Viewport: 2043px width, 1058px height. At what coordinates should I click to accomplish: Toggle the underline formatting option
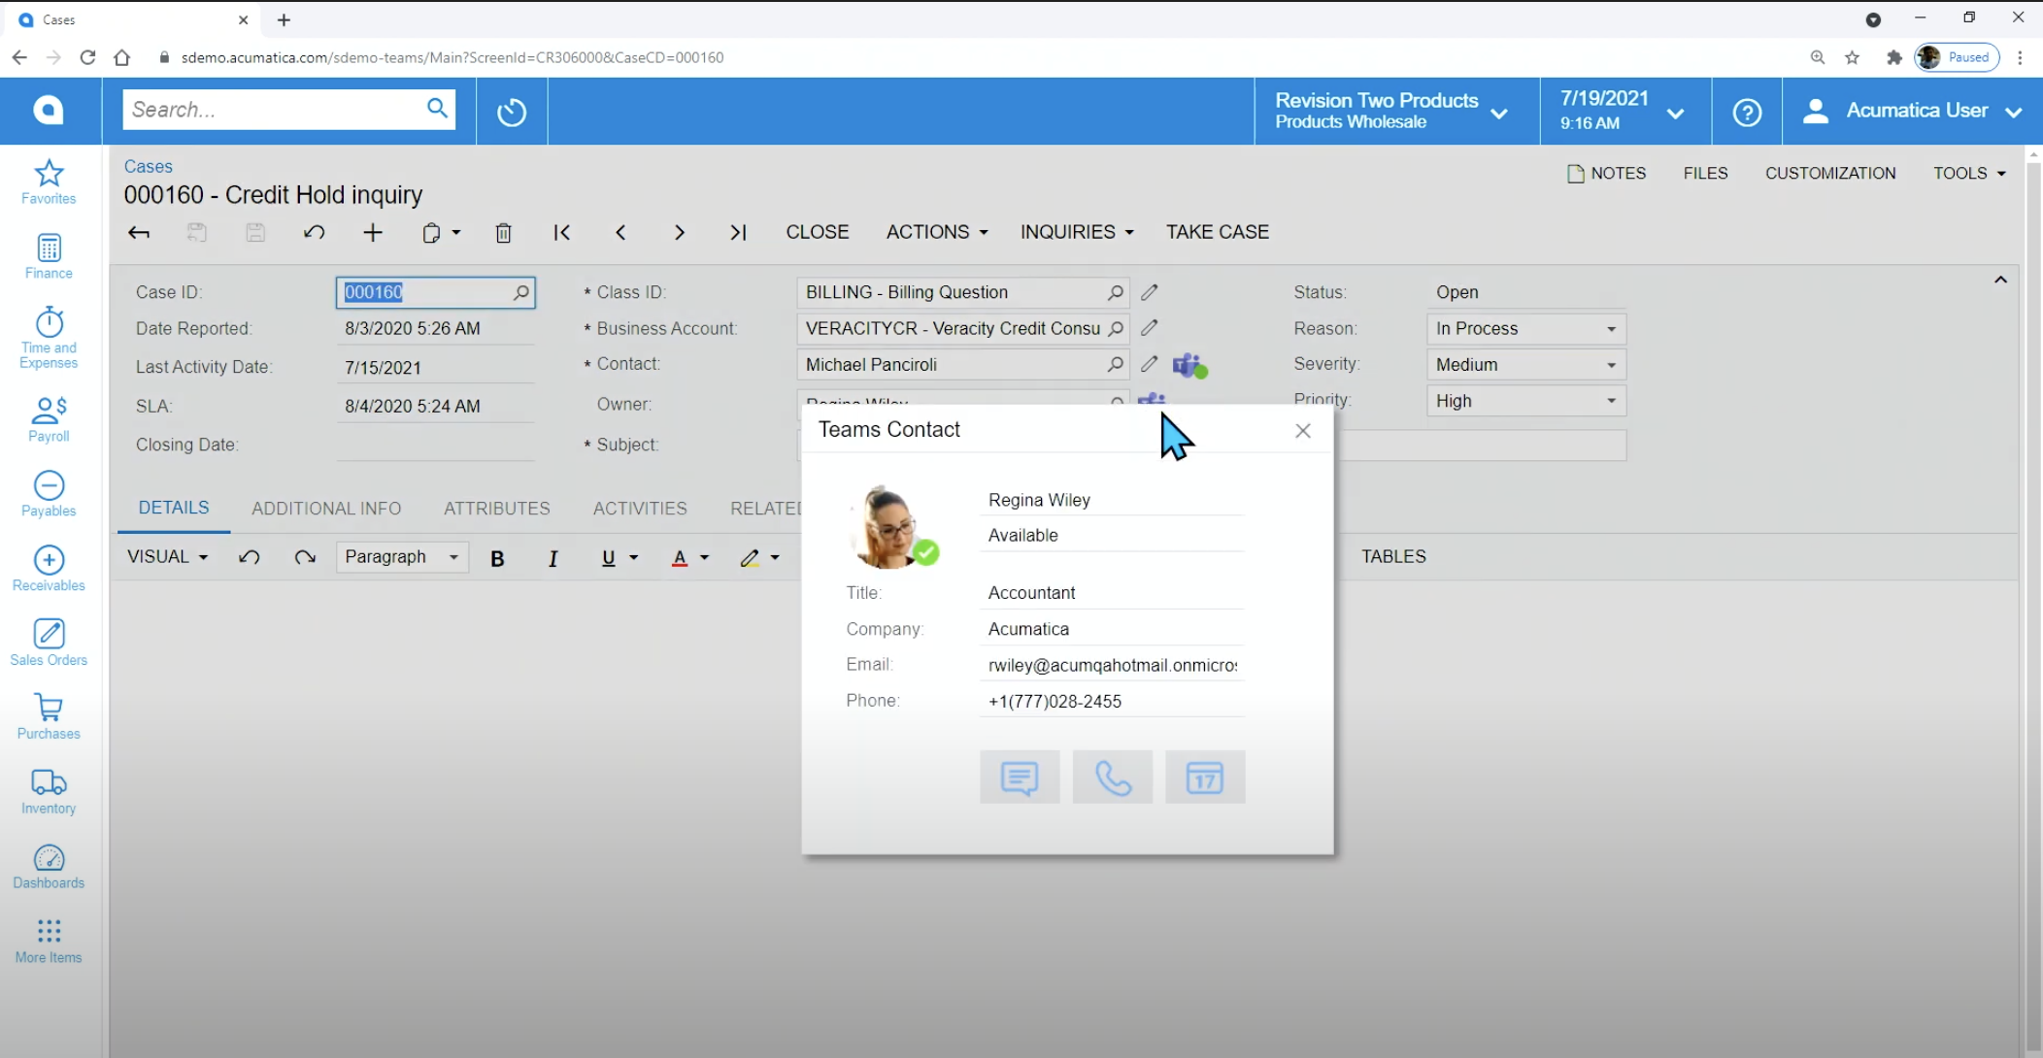pos(609,556)
